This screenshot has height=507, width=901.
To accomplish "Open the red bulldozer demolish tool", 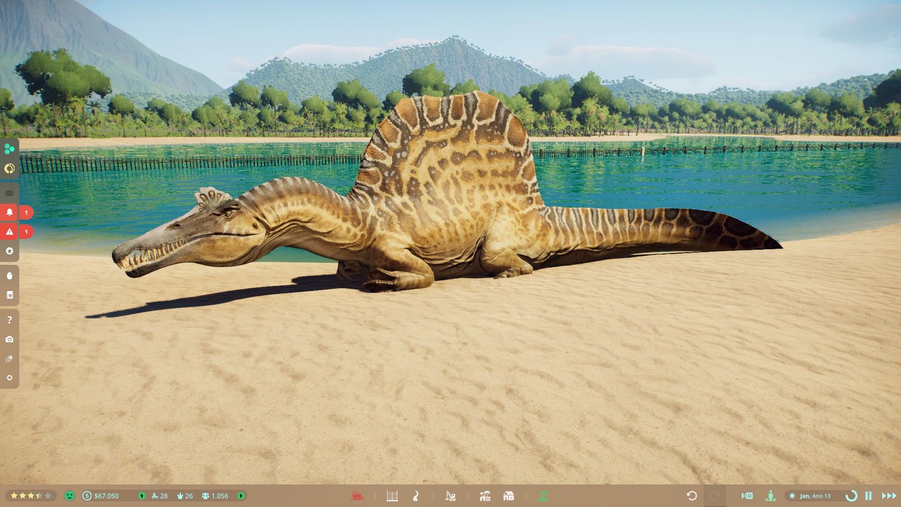I will [357, 496].
